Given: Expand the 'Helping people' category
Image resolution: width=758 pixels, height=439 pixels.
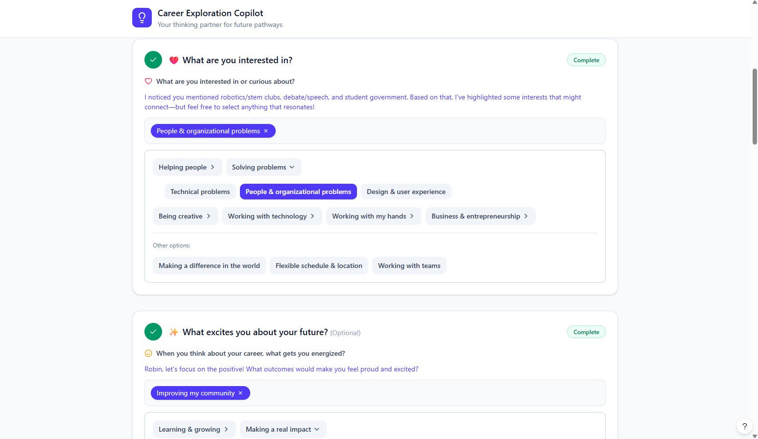Looking at the screenshot, I should click(x=187, y=167).
